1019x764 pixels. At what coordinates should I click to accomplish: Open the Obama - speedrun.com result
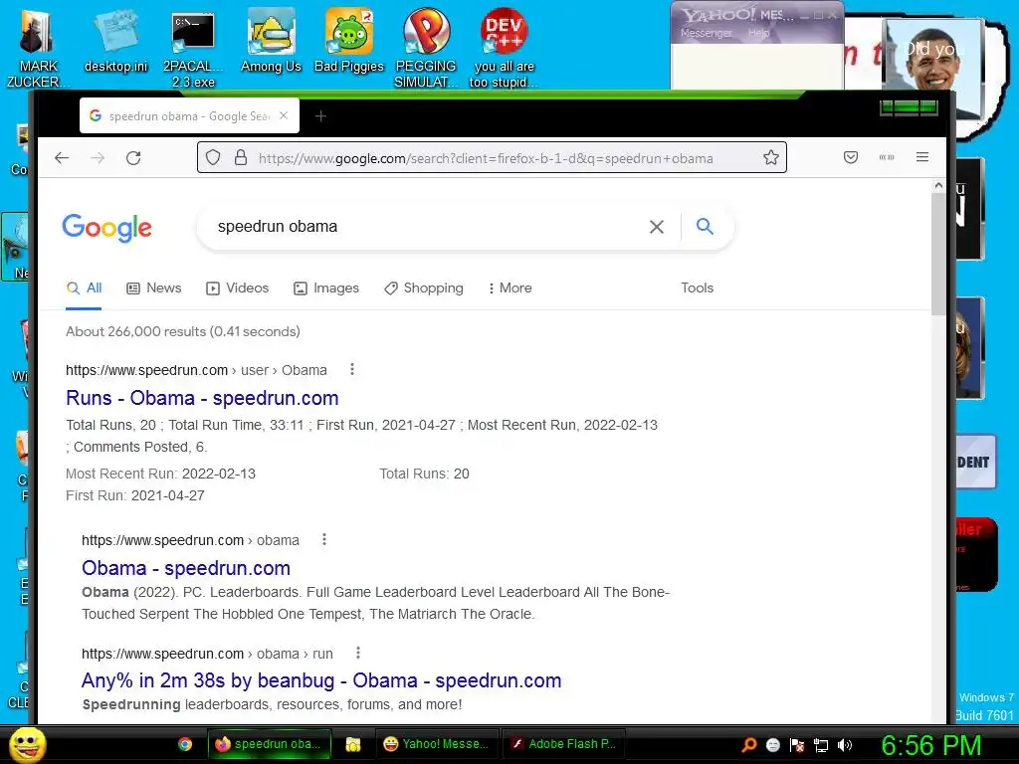coord(186,568)
